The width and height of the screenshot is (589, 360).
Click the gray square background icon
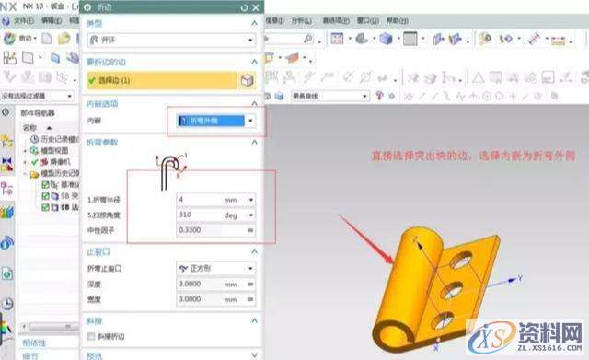click(x=410, y=39)
